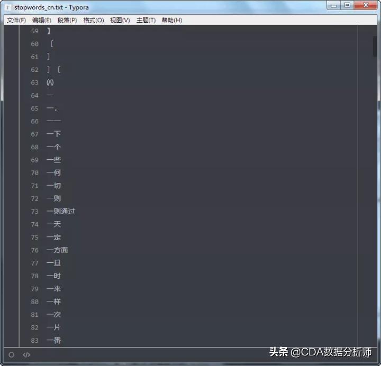Click line 75 text 一定

tap(53, 237)
